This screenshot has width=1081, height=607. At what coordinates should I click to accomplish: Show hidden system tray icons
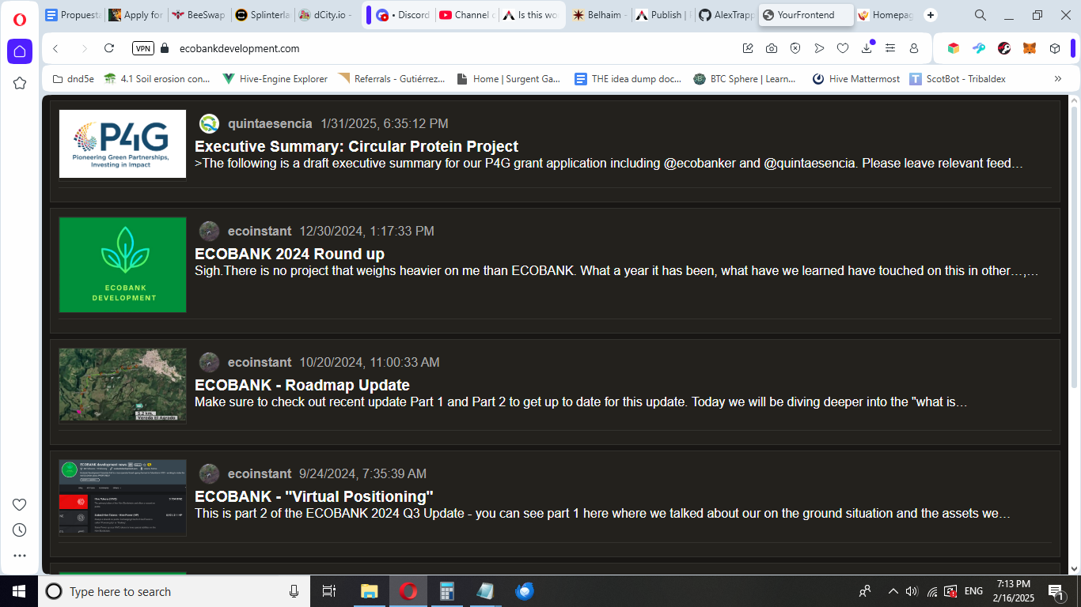(893, 591)
